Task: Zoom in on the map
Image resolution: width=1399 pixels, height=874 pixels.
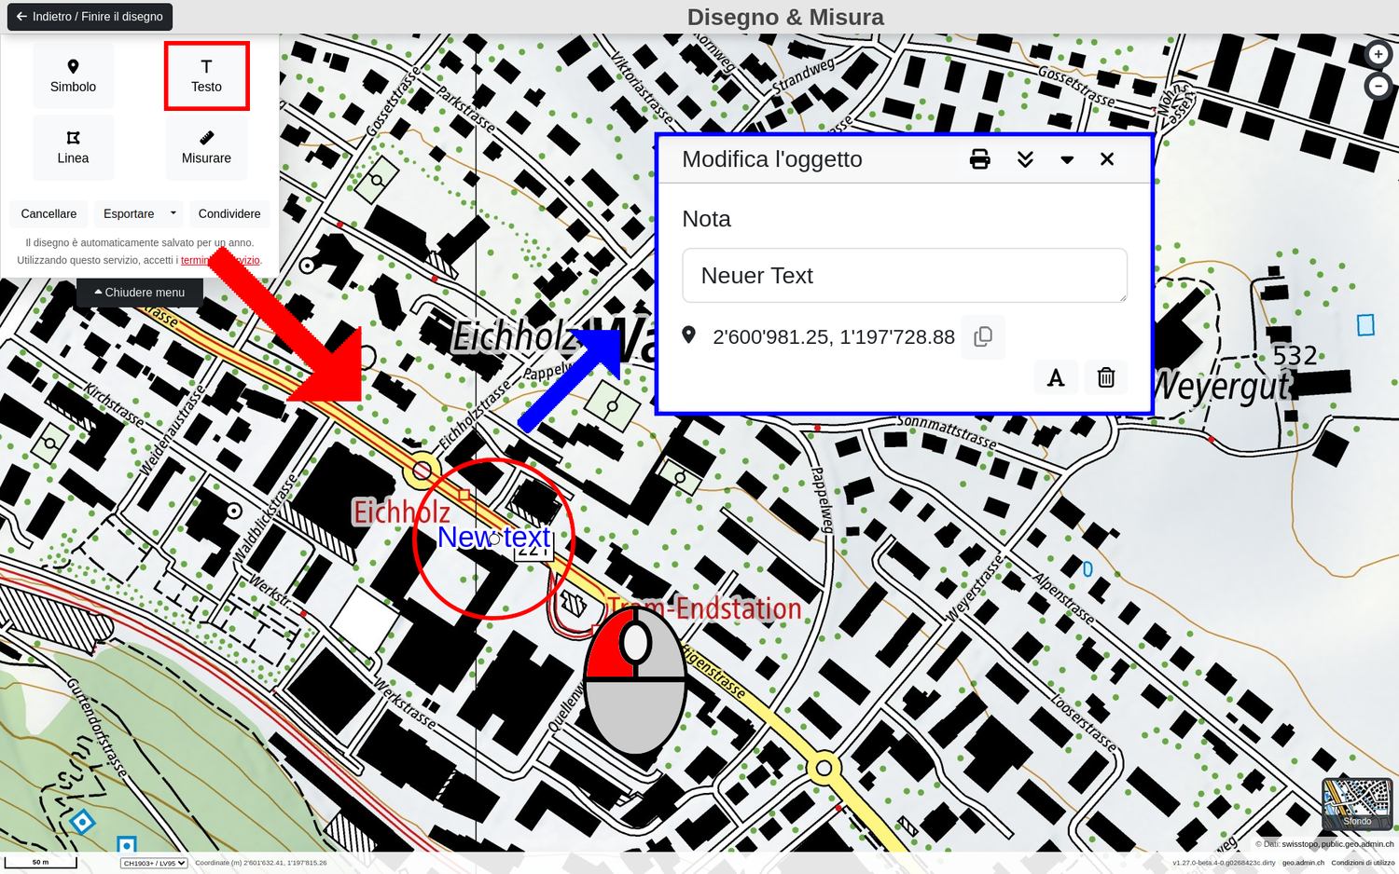Action: 1378,55
